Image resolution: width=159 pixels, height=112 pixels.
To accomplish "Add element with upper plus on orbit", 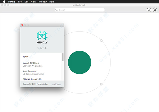I will tap(101, 41).
